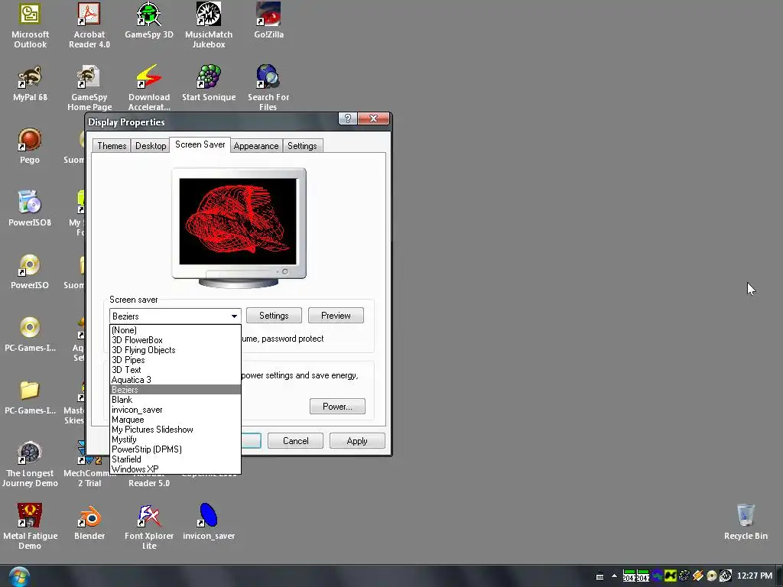This screenshot has width=783, height=587.
Task: Select the Search For Files icon
Action: [268, 88]
